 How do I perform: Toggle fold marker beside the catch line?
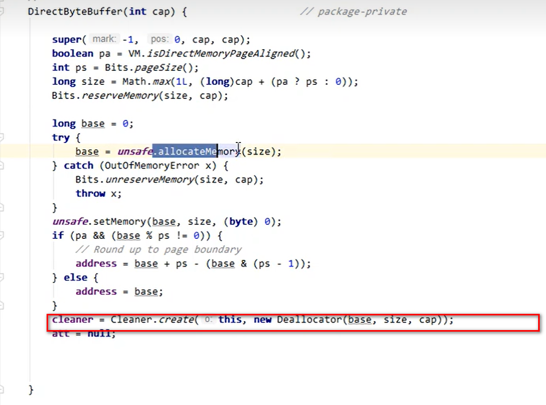(1, 166)
